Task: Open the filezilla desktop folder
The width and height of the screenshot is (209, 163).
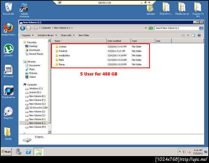Action: click(8, 133)
